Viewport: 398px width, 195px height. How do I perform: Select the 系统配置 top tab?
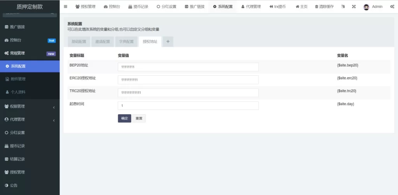223,7
